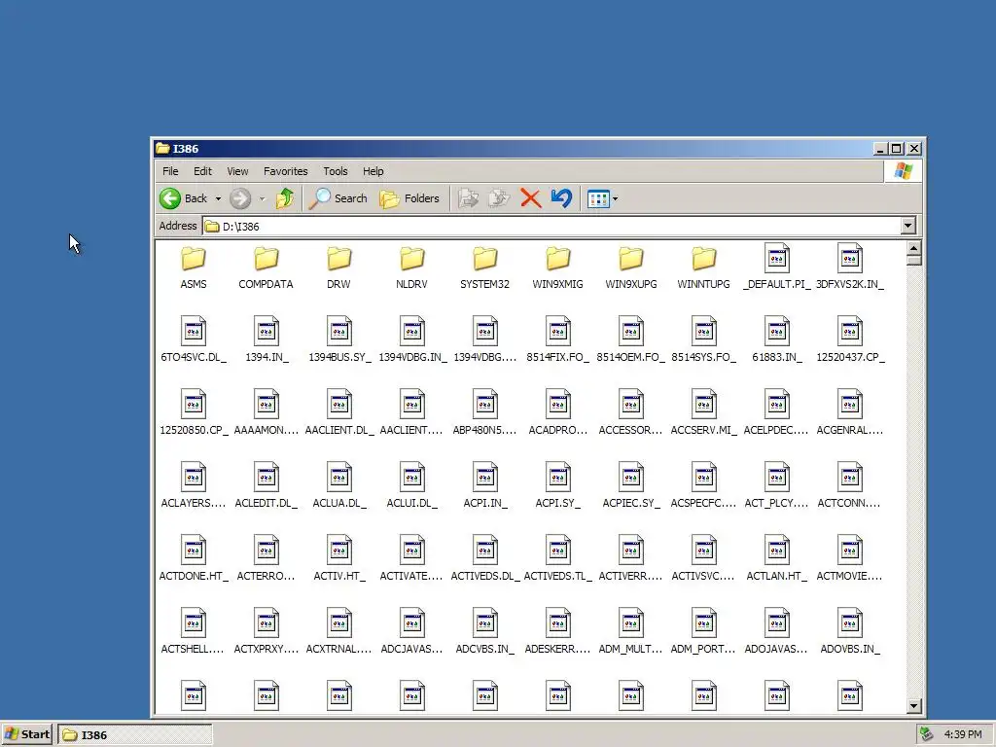
Task: Open the Back history dropdown arrow
Action: coord(218,198)
